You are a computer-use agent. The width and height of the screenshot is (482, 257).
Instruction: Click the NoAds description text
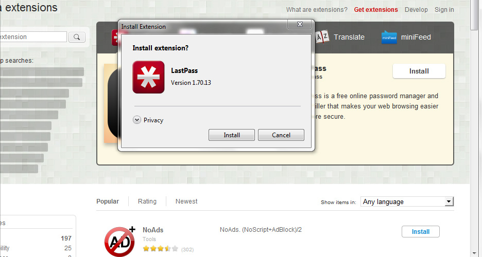point(261,229)
